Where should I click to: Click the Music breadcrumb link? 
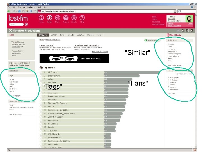(x=41, y=40)
